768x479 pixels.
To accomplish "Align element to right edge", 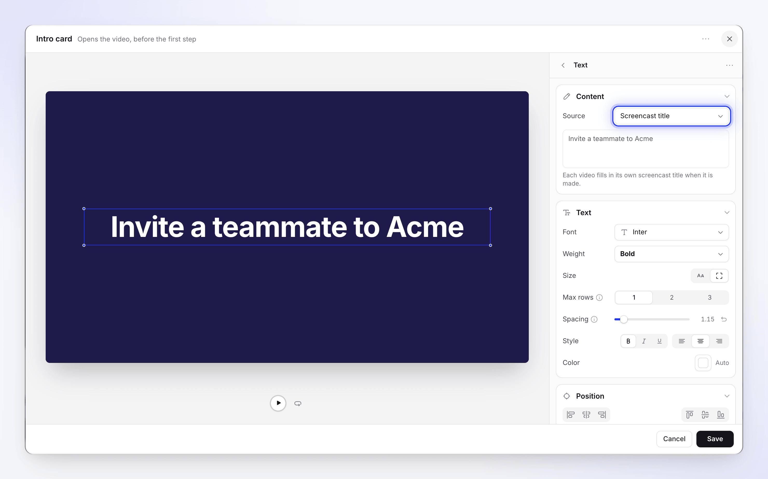I will [602, 415].
